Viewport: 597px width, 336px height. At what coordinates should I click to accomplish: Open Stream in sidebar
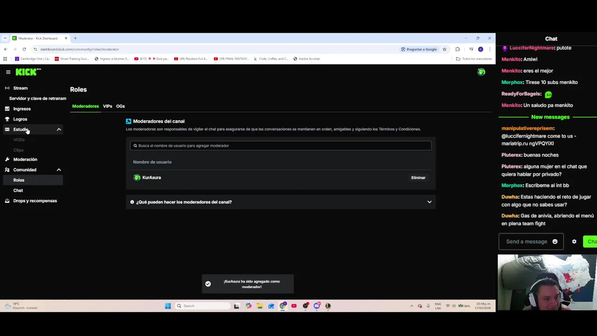point(21,88)
